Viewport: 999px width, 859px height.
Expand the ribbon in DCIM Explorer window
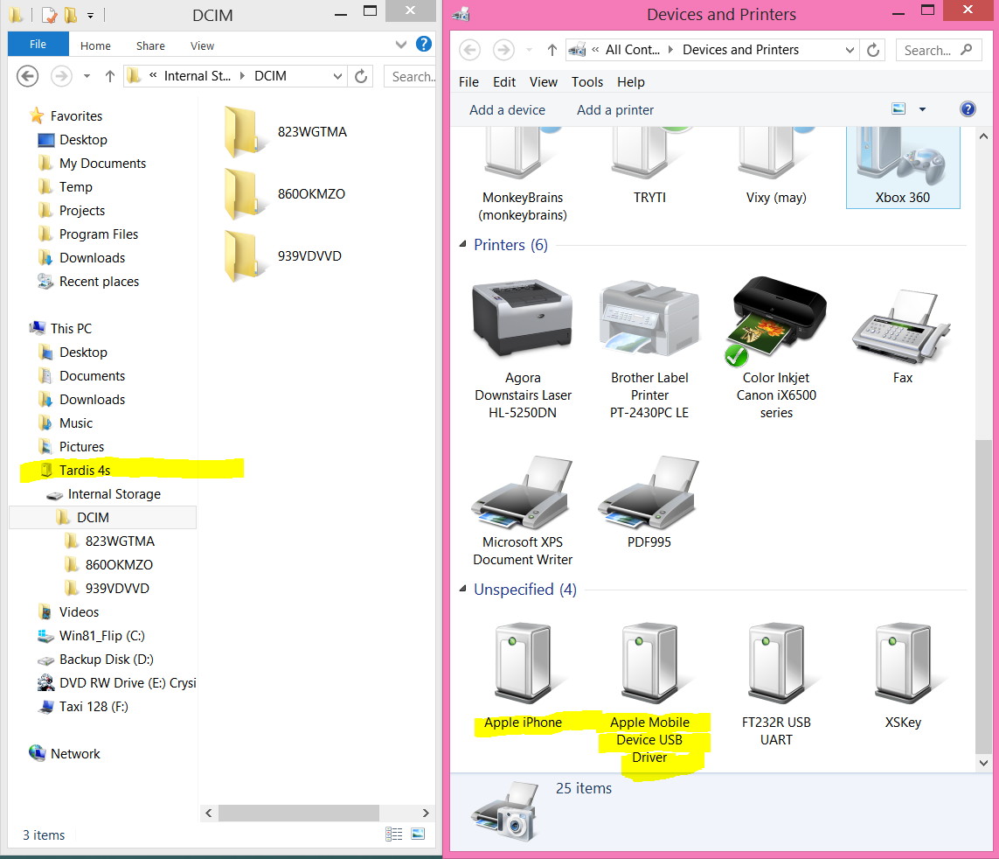(401, 45)
